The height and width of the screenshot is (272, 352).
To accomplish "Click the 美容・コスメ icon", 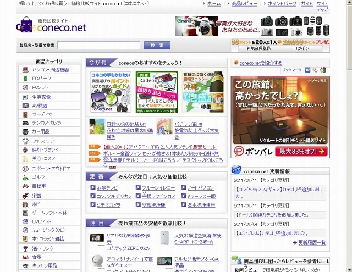I will click(x=25, y=159).
